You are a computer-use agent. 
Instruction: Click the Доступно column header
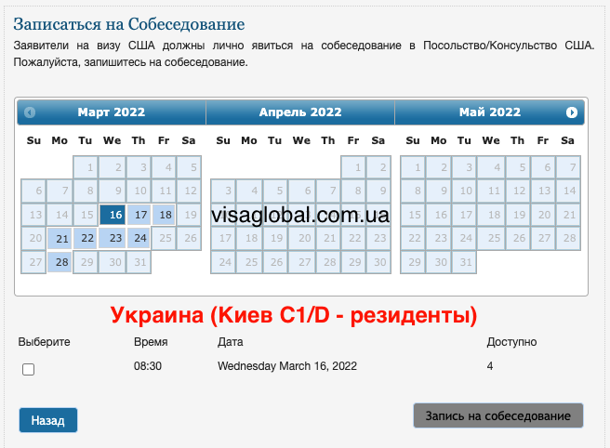[511, 342]
